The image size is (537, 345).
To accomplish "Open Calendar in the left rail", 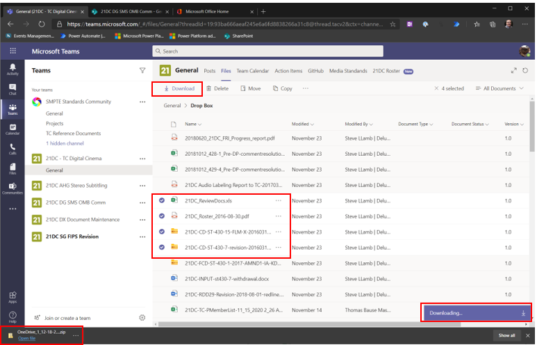I will tap(13, 128).
